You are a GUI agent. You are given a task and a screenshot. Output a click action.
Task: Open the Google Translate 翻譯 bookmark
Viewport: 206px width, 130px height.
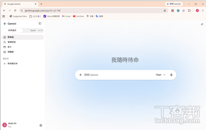[x=99, y=16]
